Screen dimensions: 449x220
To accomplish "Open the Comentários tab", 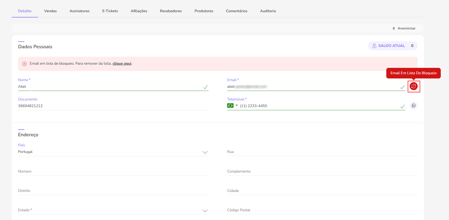I will tap(236, 11).
